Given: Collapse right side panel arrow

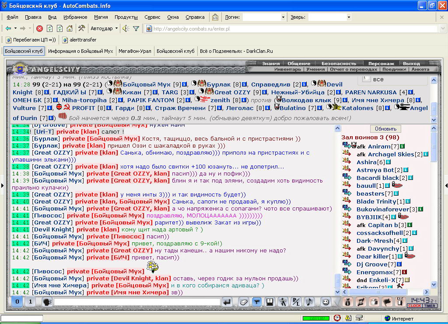Looking at the screenshot, I should (446, 186).
